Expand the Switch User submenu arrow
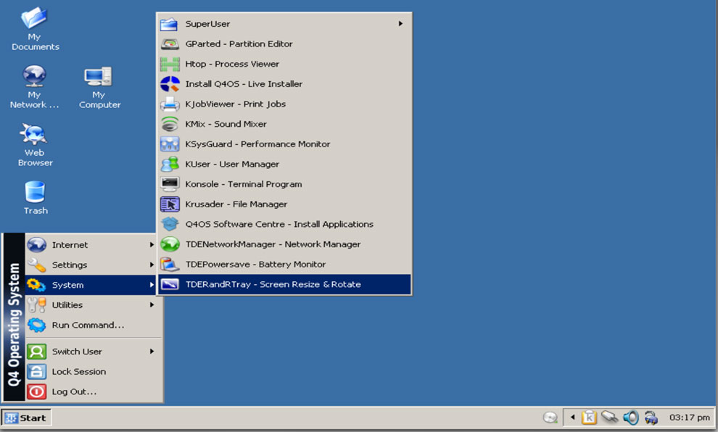 point(152,352)
